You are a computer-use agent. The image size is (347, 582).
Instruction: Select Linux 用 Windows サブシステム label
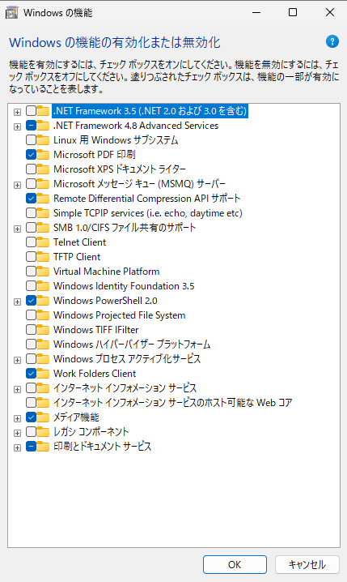point(116,140)
